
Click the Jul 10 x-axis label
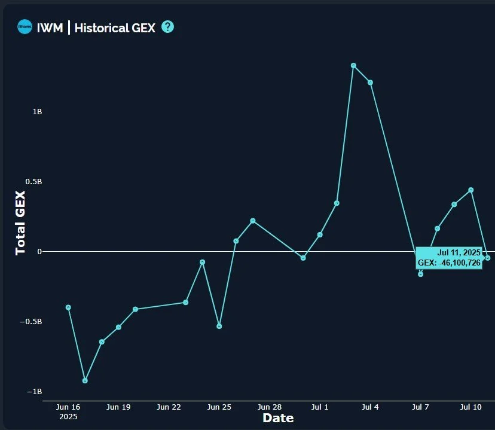[x=470, y=407]
